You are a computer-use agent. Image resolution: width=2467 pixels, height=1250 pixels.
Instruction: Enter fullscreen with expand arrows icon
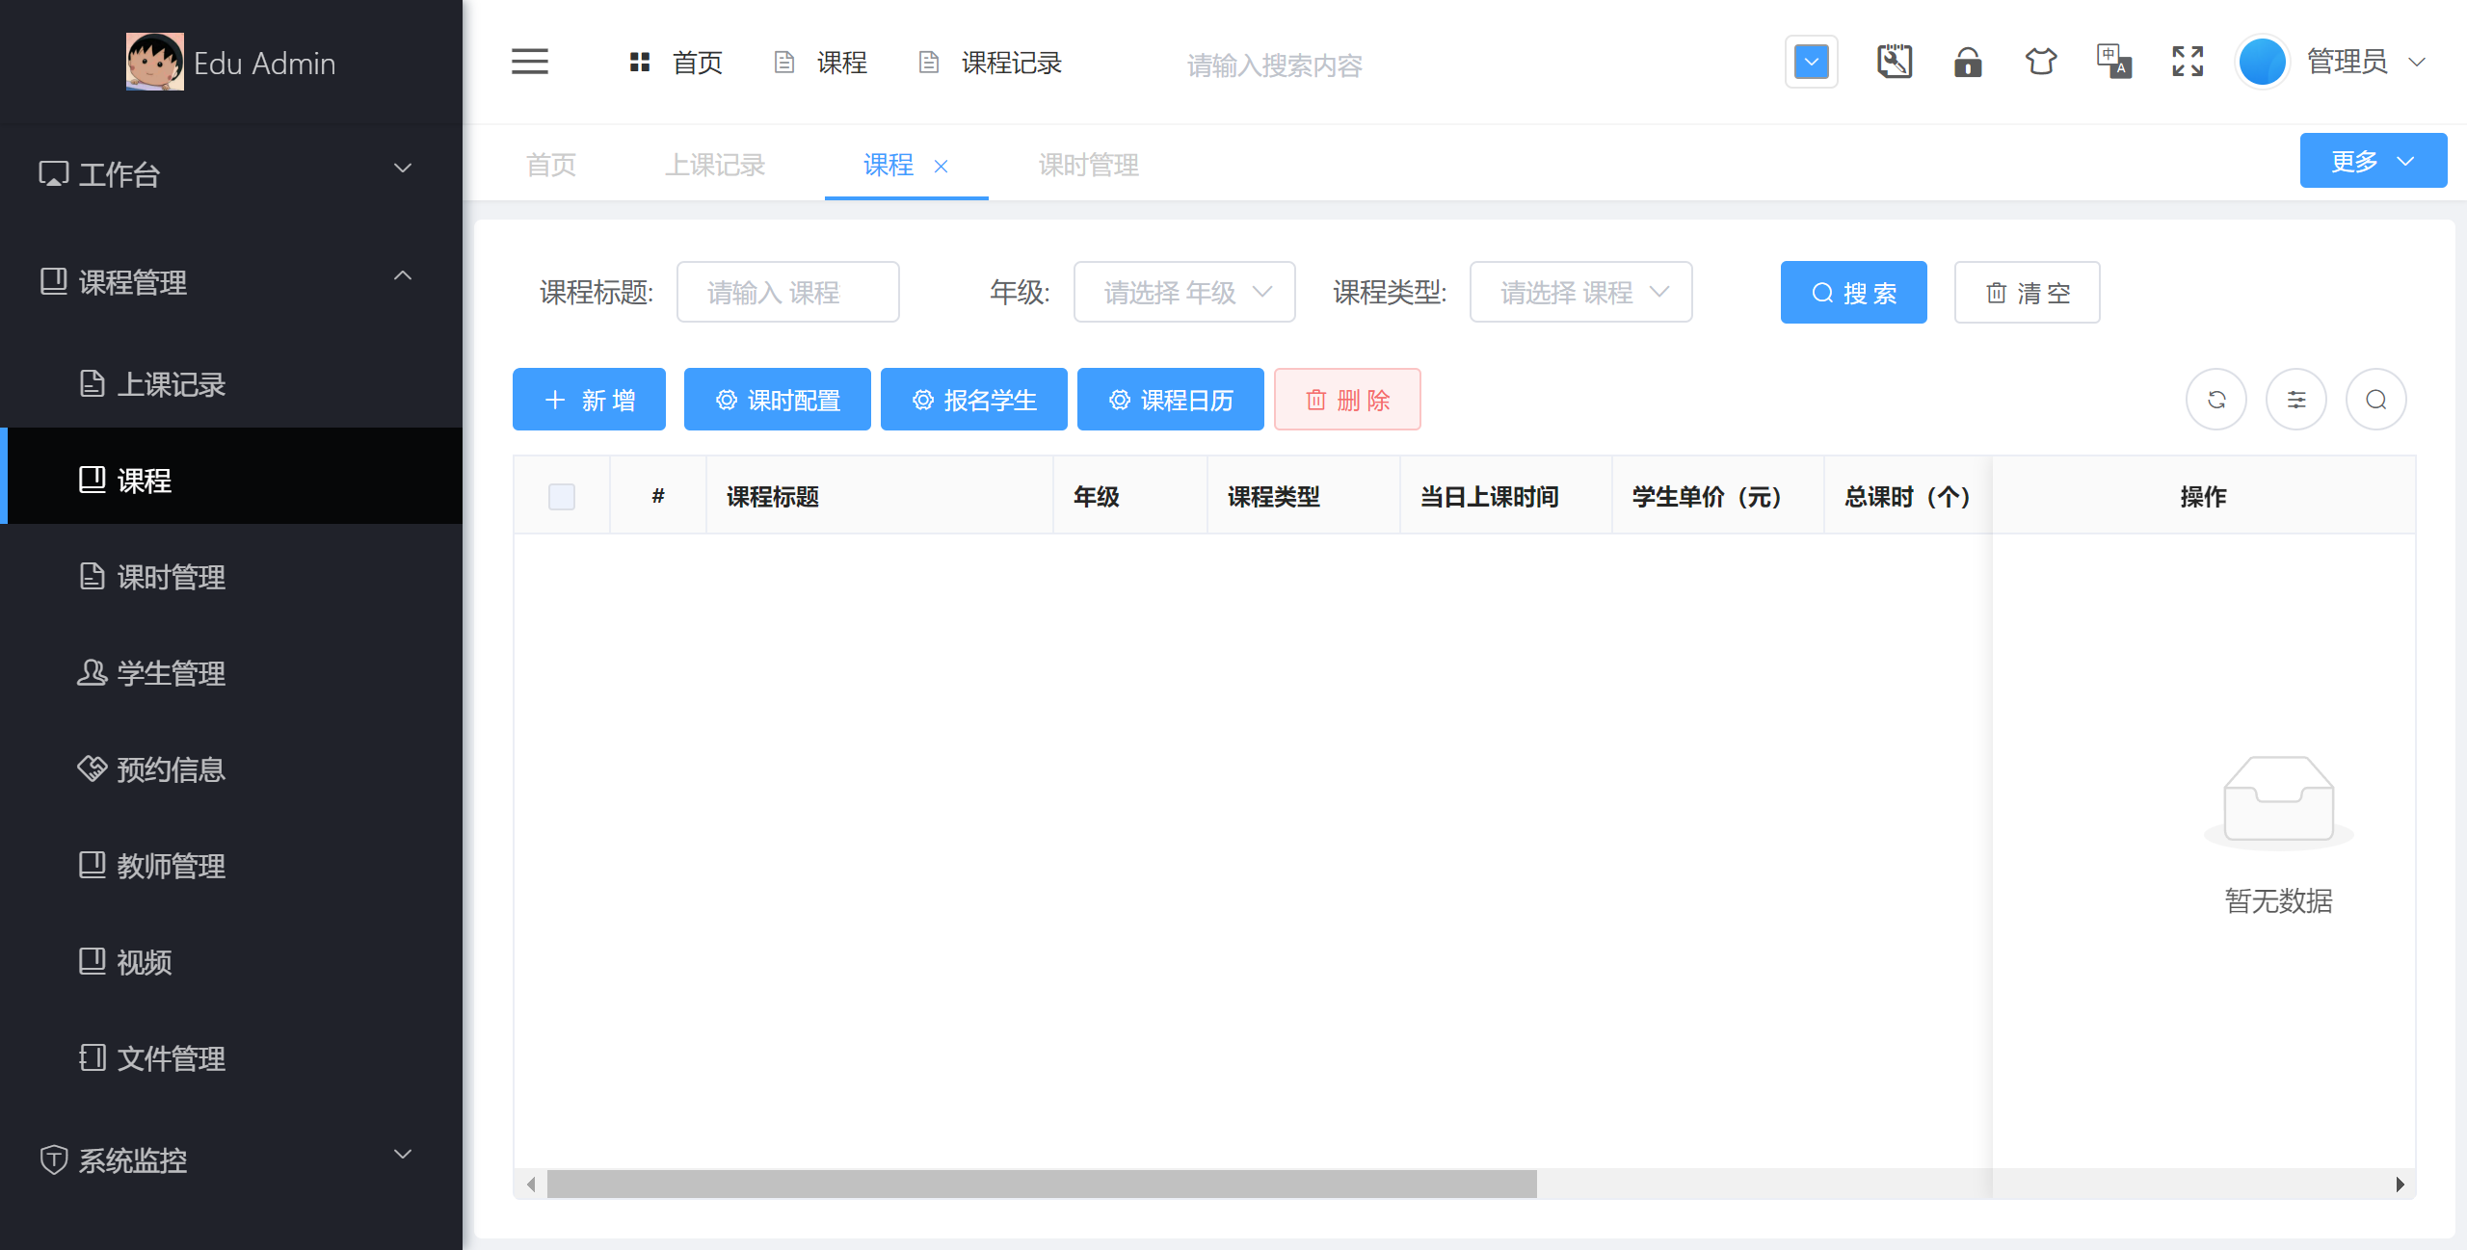[2188, 62]
